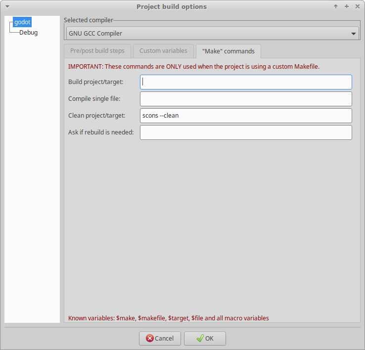
Task: Select the Debug build target
Action: pos(28,33)
